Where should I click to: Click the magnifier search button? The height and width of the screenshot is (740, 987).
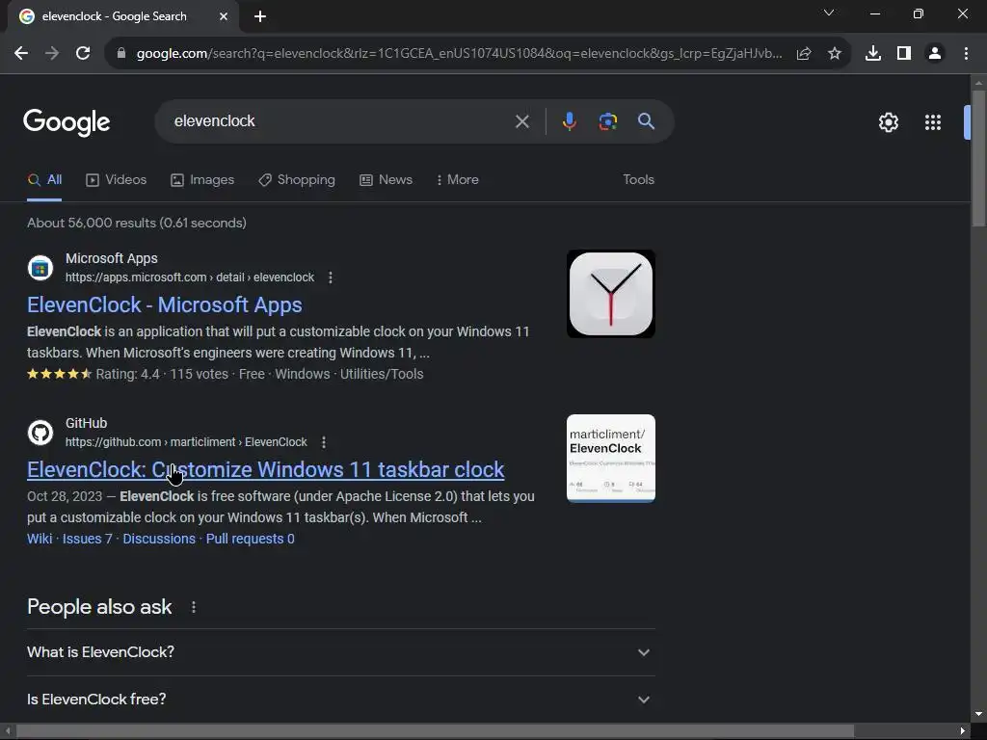tap(646, 121)
